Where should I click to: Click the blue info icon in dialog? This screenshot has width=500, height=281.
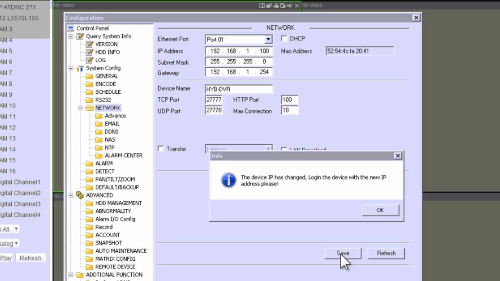click(x=228, y=180)
